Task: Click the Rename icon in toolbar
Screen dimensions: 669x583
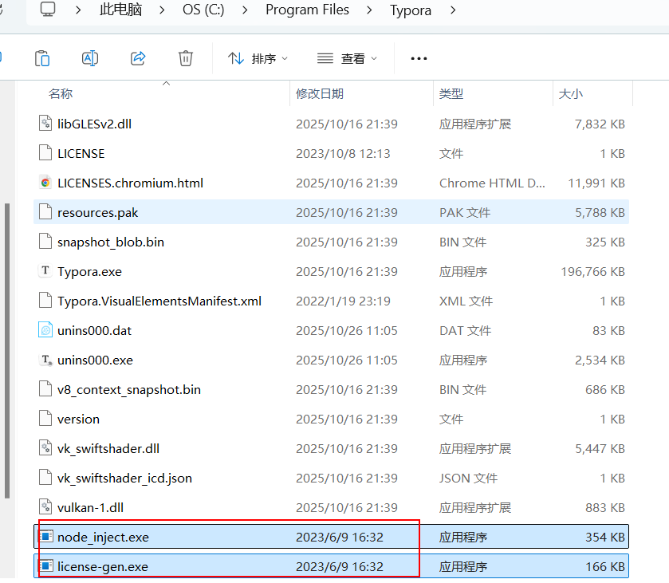Action: point(90,58)
